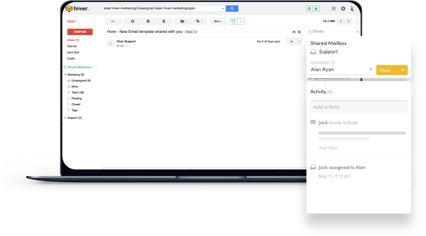This screenshot has width=426, height=236.
Task: Click the COMPOSE button
Action: click(80, 32)
